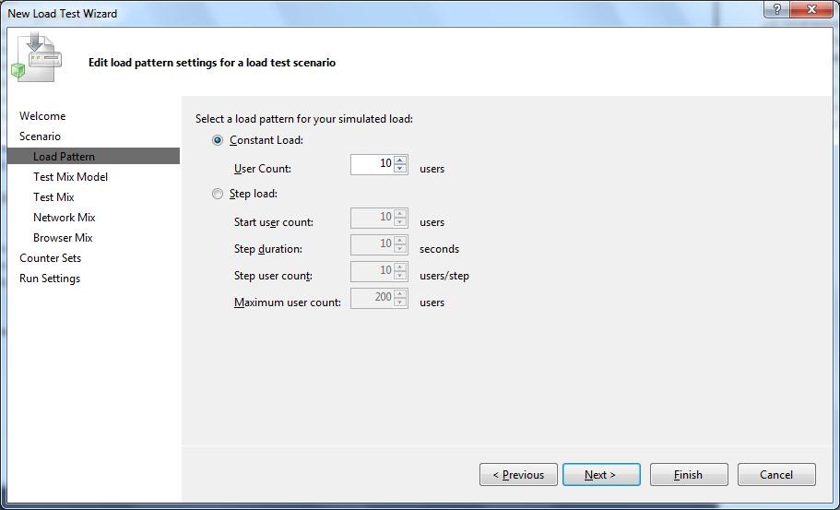Click the 'seconds' unit text
Image resolution: width=840 pixels, height=510 pixels.
pyautogui.click(x=439, y=249)
